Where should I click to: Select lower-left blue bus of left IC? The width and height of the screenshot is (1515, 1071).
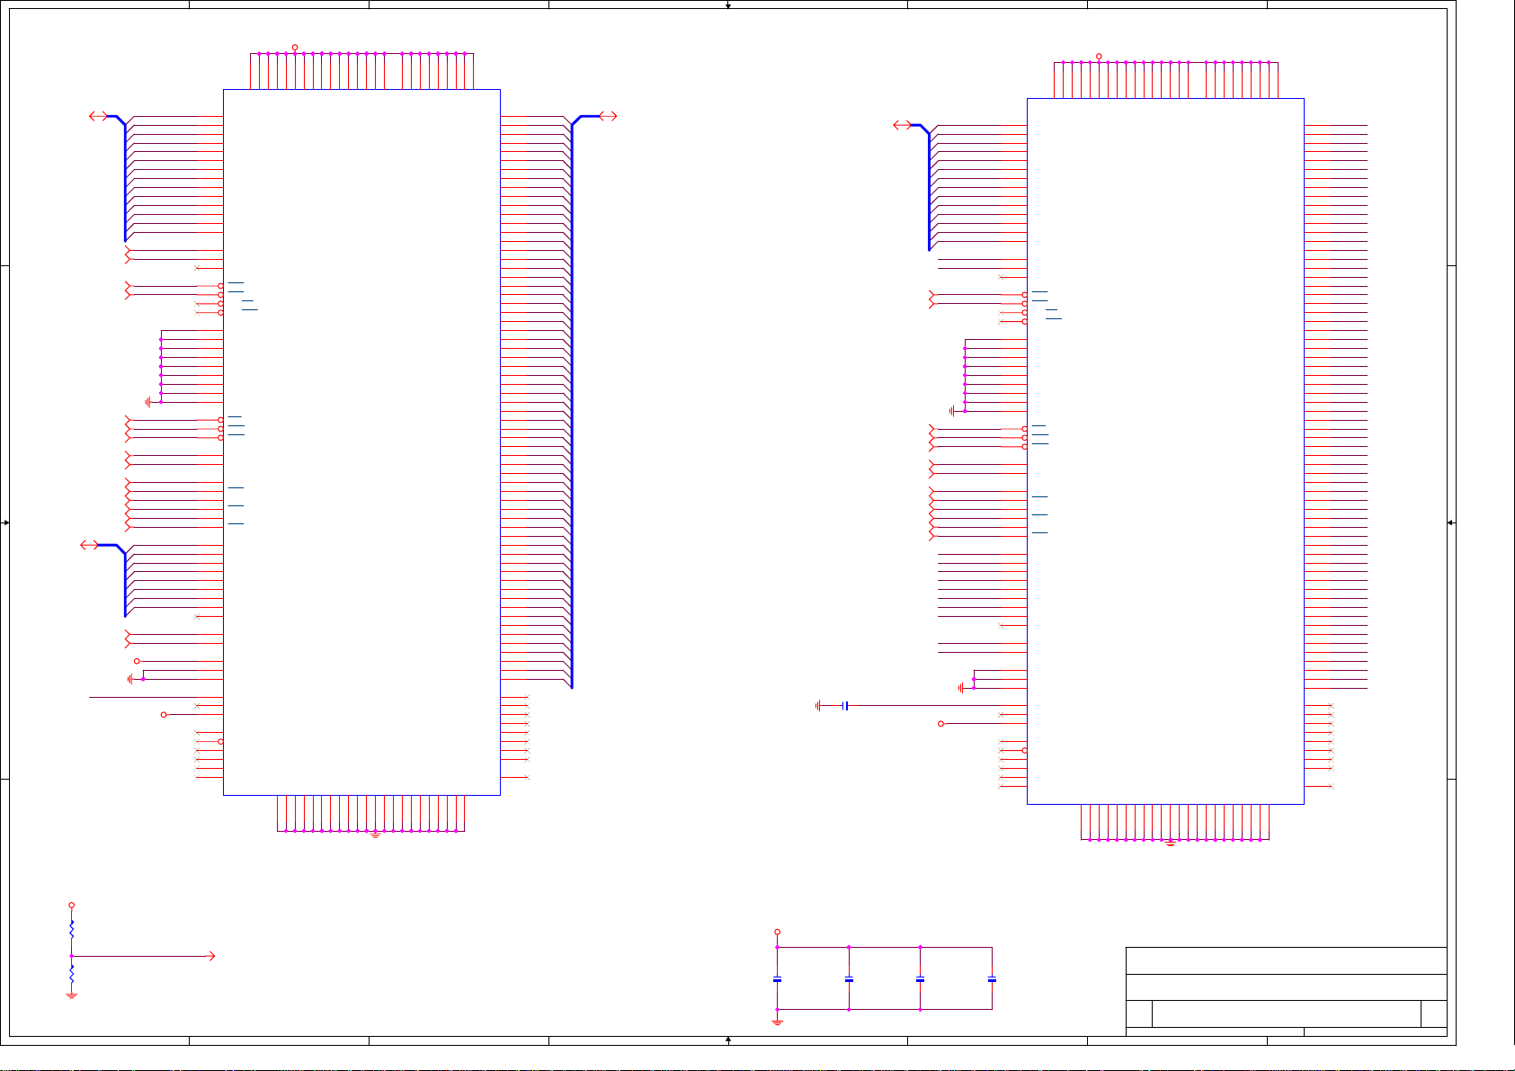tap(124, 581)
